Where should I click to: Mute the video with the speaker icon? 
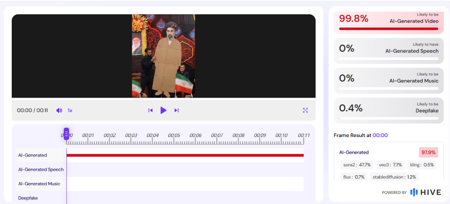coord(59,110)
